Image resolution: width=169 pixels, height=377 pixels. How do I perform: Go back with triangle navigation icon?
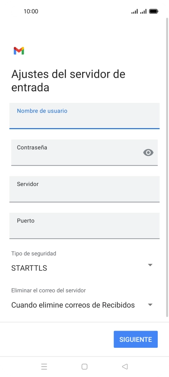[125, 367]
